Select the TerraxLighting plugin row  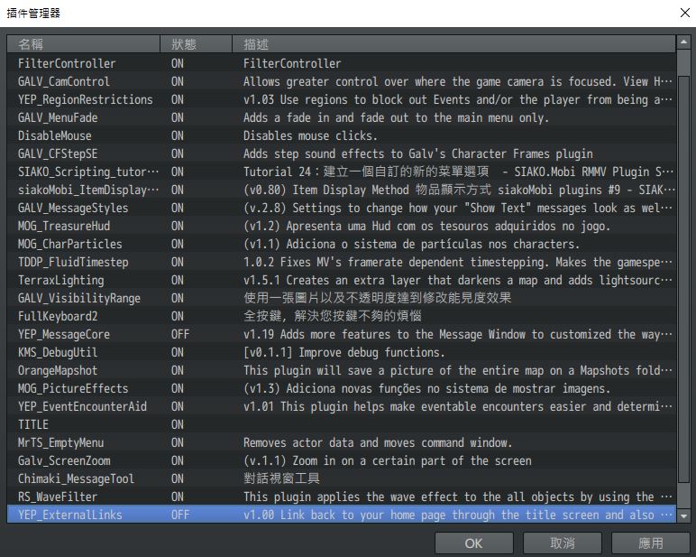(342, 280)
